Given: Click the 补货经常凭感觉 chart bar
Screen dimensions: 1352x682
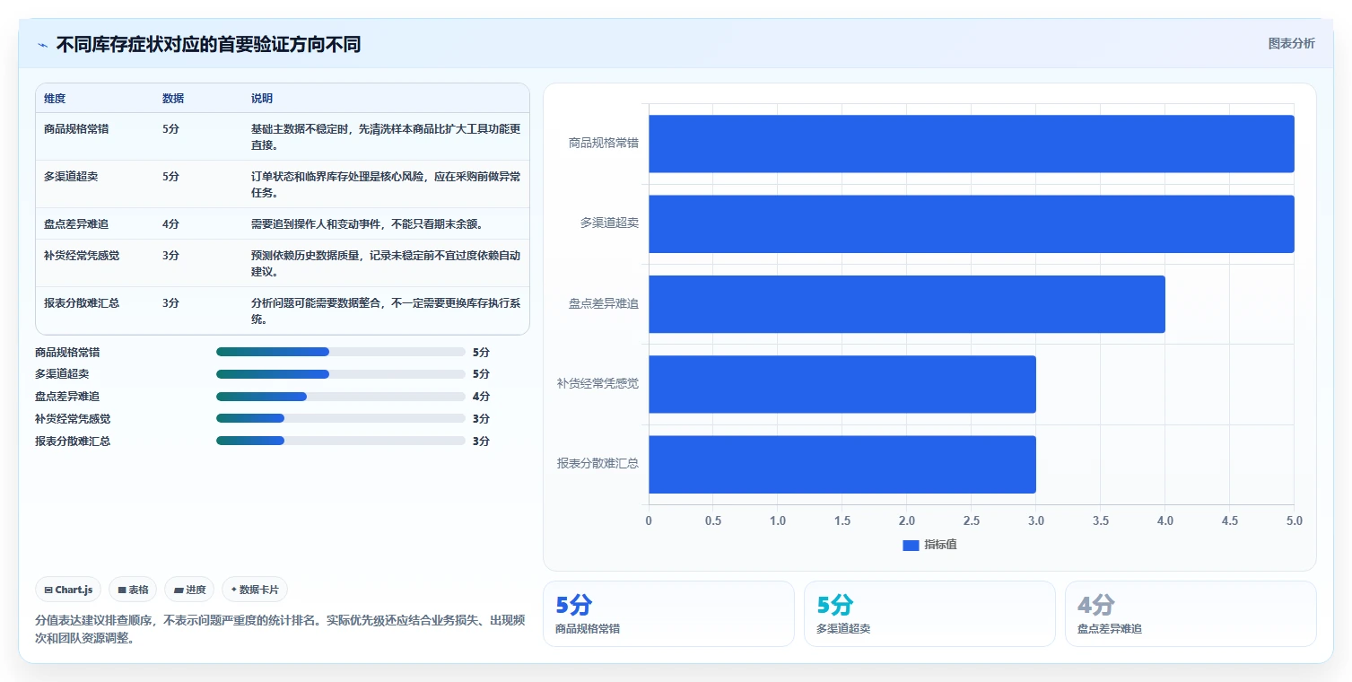Looking at the screenshot, I should pos(842,384).
